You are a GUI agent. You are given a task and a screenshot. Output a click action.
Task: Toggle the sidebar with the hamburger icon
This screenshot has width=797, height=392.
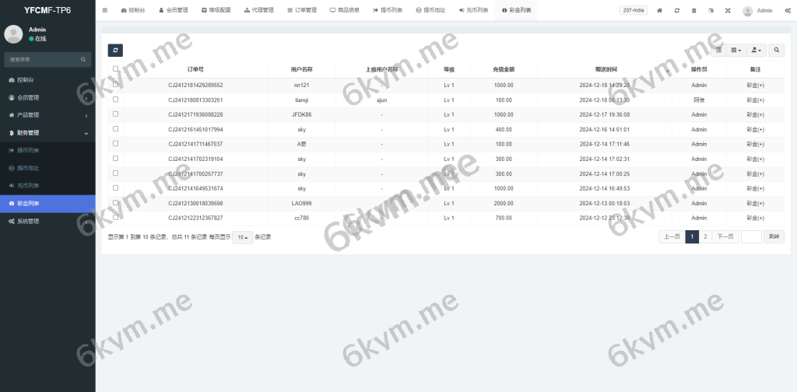[105, 11]
